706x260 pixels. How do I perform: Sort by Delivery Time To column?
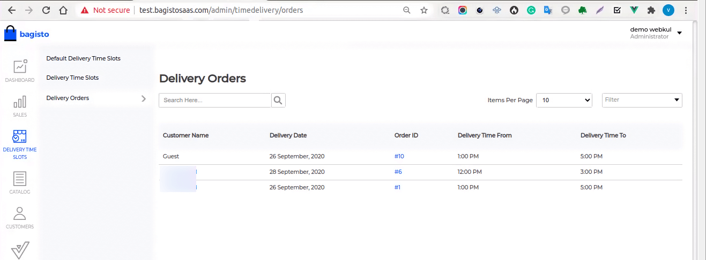coord(603,135)
